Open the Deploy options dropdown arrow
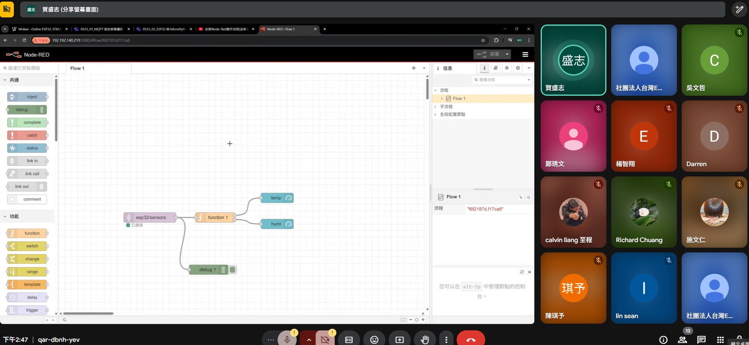Image resolution: width=749 pixels, height=345 pixels. click(x=507, y=54)
